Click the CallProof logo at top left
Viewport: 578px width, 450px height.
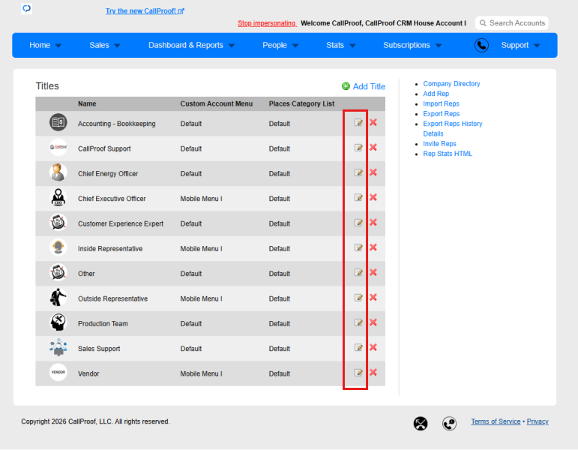(26, 8)
